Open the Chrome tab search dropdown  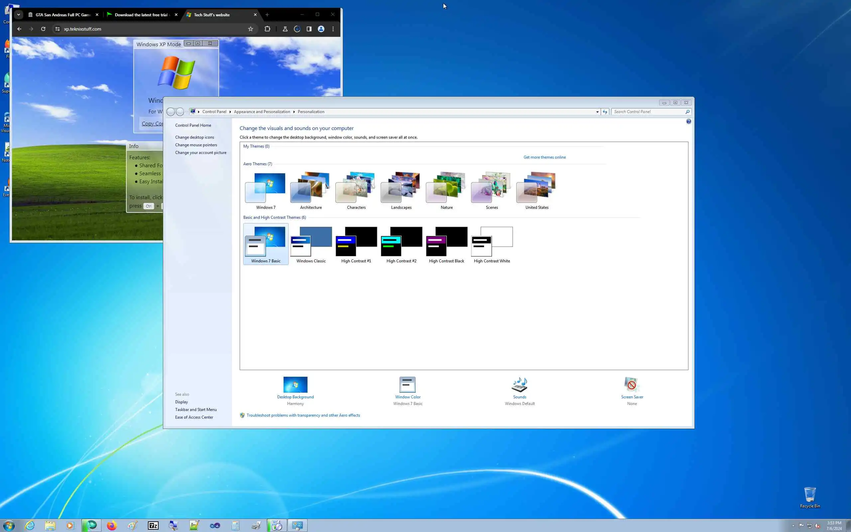19,14
